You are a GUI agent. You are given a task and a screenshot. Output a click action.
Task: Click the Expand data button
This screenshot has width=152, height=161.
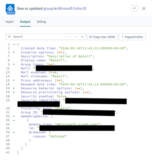pyautogui.click(x=132, y=37)
